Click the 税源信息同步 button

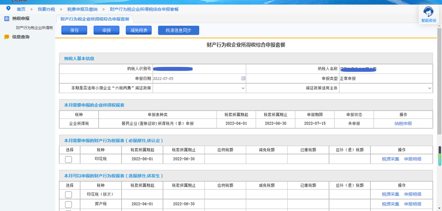pos(178,30)
